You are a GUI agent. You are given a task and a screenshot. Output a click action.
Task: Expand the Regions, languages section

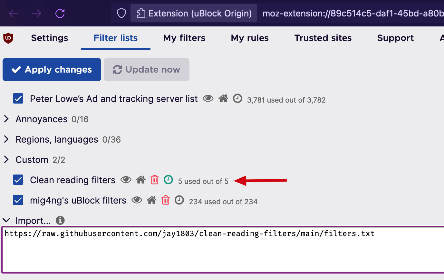click(x=6, y=139)
